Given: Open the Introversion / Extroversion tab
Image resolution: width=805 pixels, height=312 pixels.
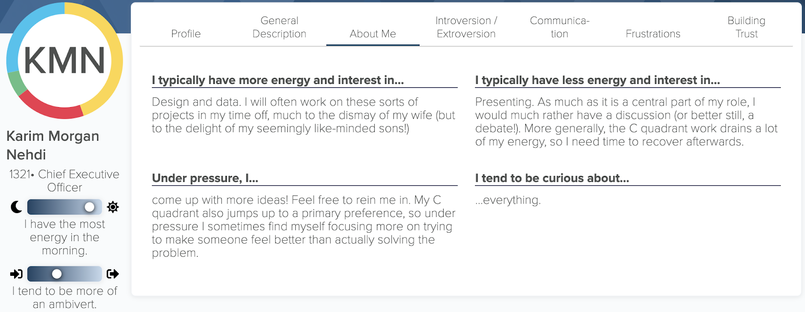Looking at the screenshot, I should pos(466,27).
